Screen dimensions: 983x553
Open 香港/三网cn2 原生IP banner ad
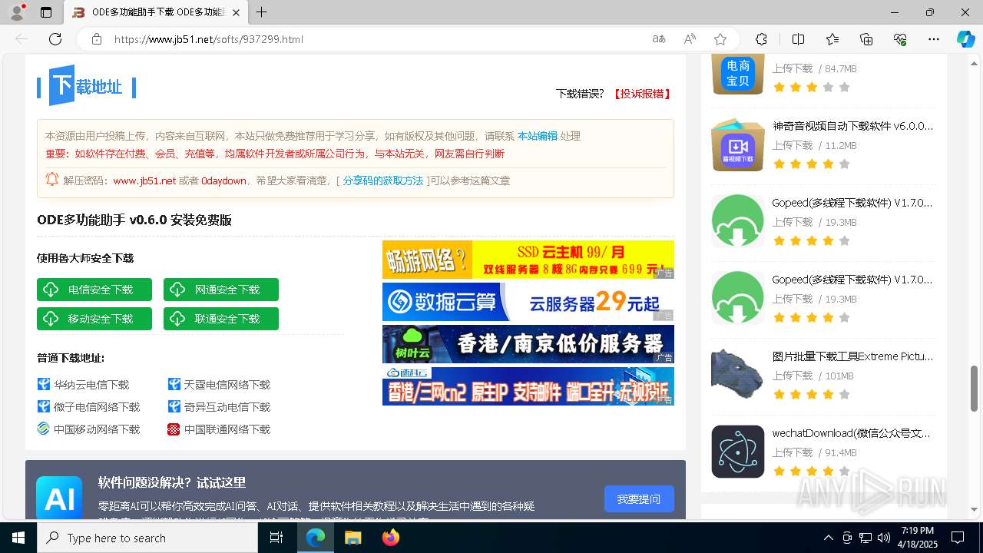pyautogui.click(x=528, y=386)
